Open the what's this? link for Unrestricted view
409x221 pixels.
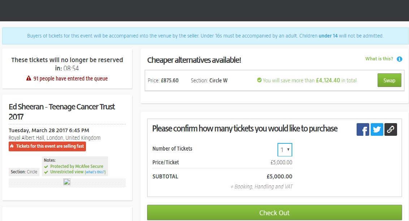[95, 172]
